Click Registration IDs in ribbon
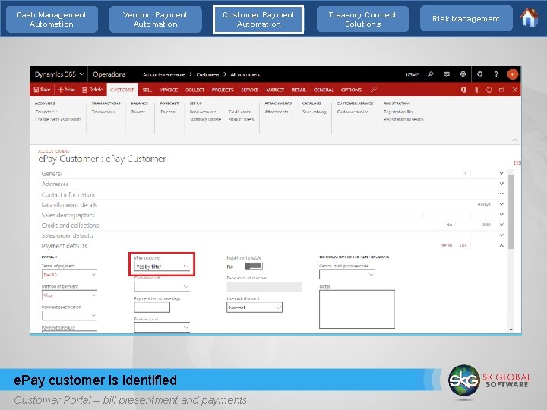 (x=397, y=112)
